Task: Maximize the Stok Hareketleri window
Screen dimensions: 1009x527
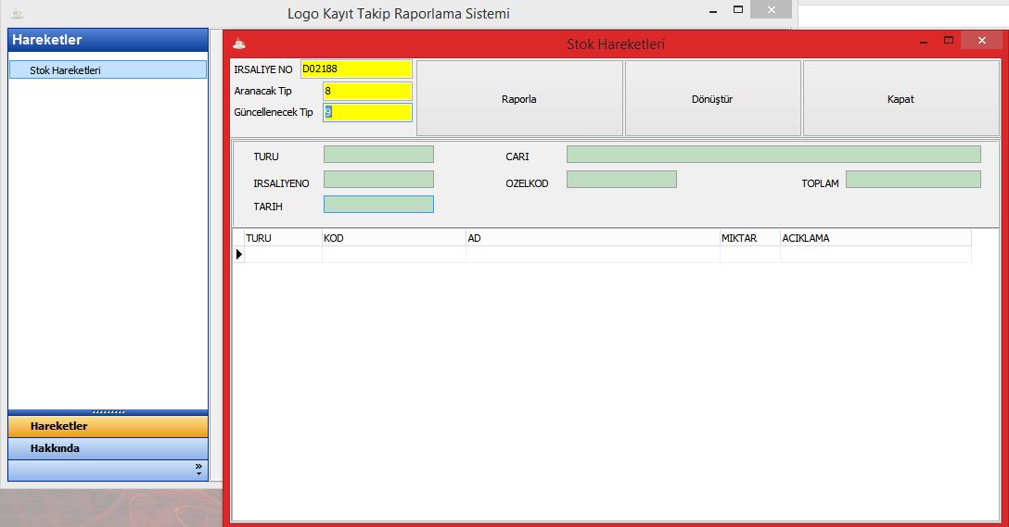Action: click(x=949, y=41)
